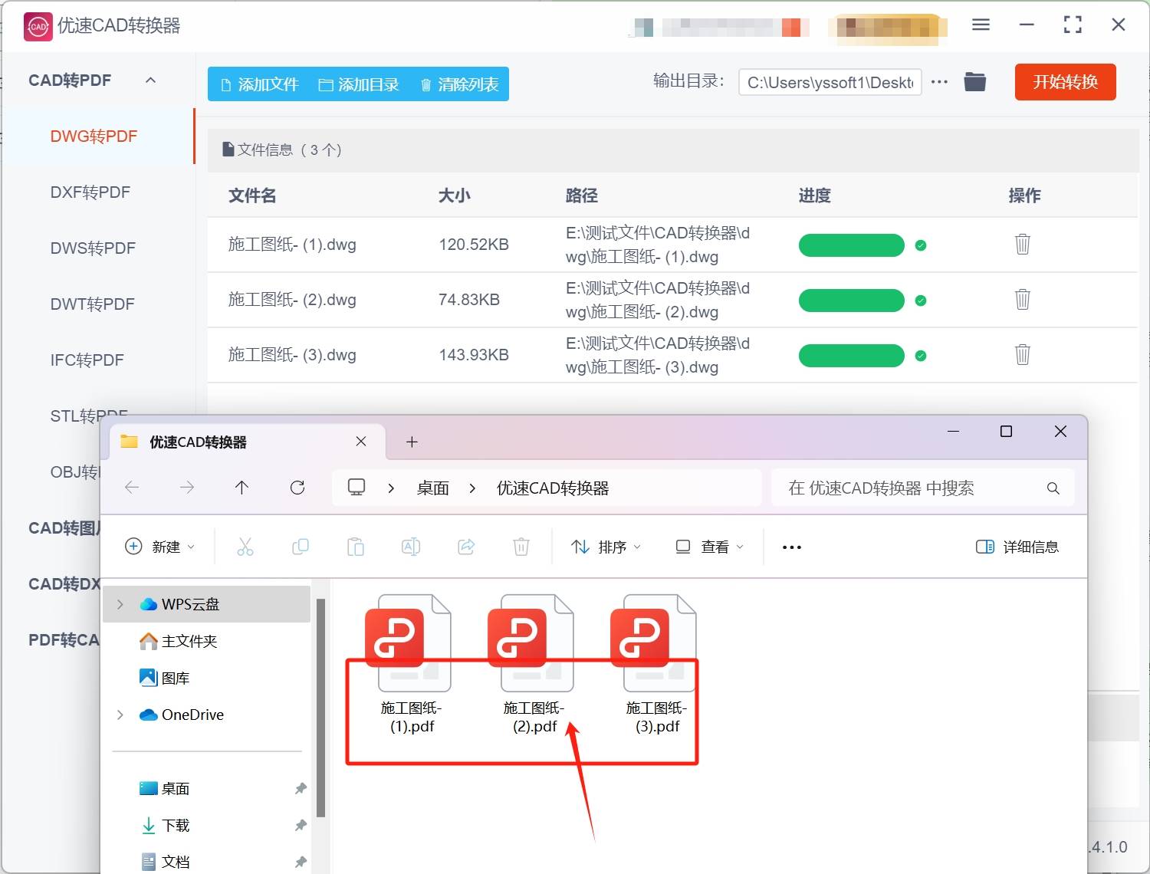Click the Explorer back arrow
Image resolution: width=1150 pixels, height=874 pixels.
click(132, 488)
